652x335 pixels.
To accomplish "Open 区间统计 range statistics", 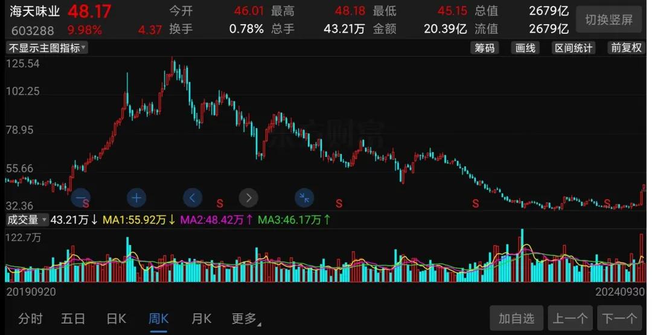I will [x=574, y=48].
